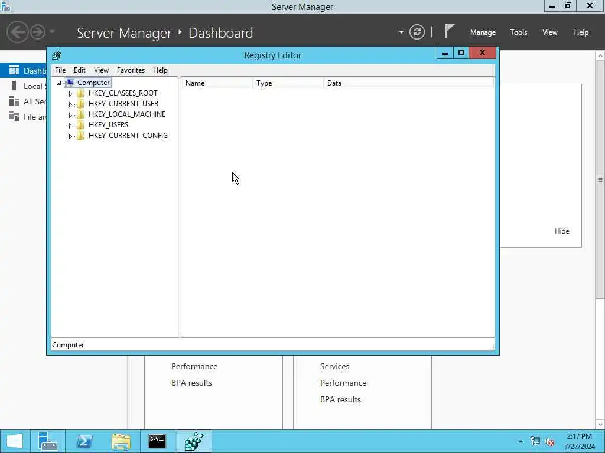
Task: Select File and Storage Services icon
Action: pyautogui.click(x=14, y=116)
